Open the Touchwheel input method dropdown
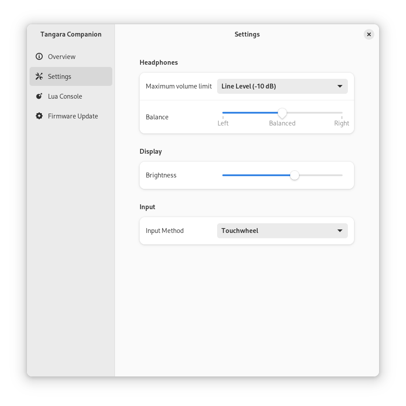The height and width of the screenshot is (406, 406). tap(282, 231)
